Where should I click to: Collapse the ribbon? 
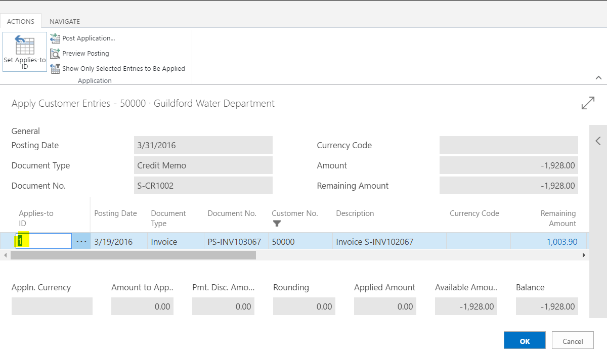click(x=598, y=77)
